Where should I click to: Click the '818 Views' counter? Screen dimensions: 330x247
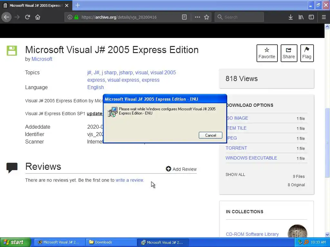point(242,78)
